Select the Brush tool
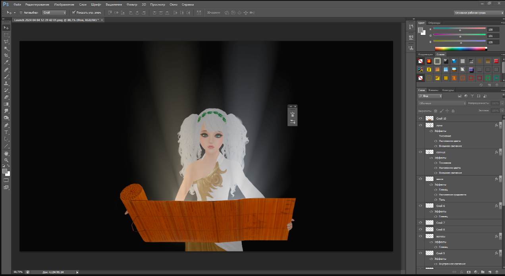The height and width of the screenshot is (276, 505). coord(6,77)
